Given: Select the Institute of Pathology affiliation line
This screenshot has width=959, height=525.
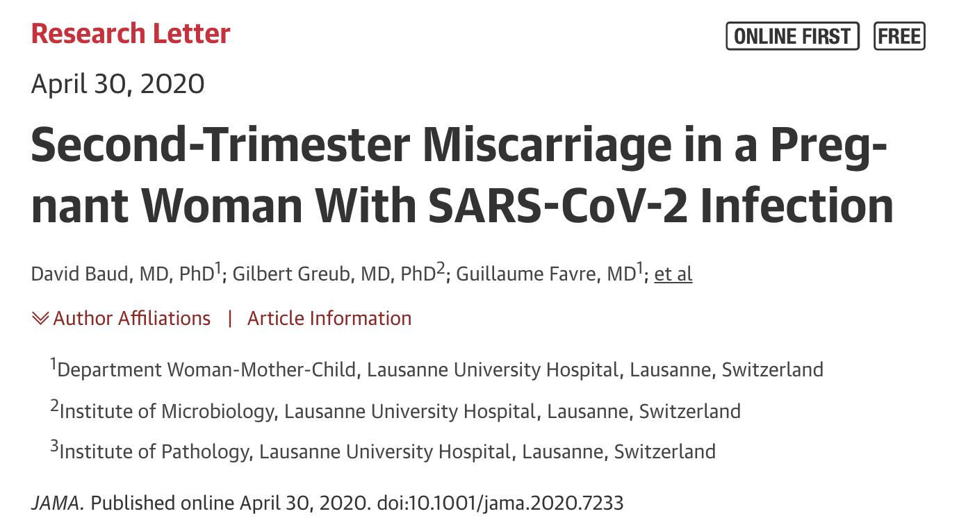Looking at the screenshot, I should [x=387, y=452].
